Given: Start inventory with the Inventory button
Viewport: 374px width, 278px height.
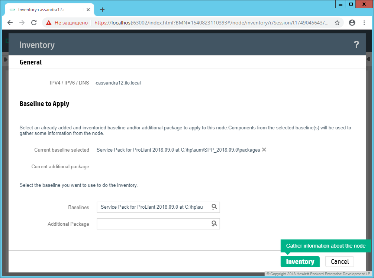Looking at the screenshot, I should 300,262.
